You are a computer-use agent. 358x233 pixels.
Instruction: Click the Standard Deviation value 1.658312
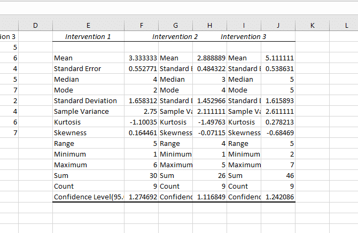(143, 101)
